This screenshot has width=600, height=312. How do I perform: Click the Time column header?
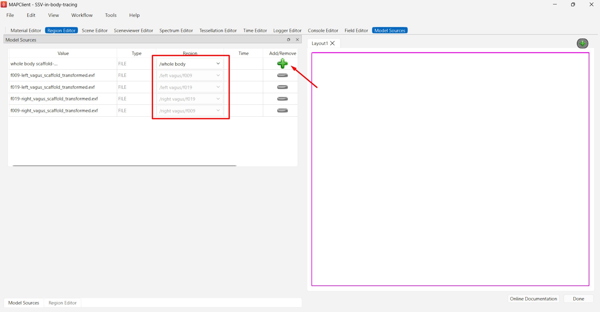[243, 53]
